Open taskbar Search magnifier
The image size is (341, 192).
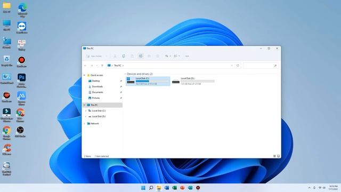point(151,188)
